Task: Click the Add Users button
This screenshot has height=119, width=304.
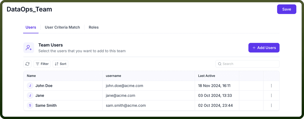Action: [x=264, y=48]
